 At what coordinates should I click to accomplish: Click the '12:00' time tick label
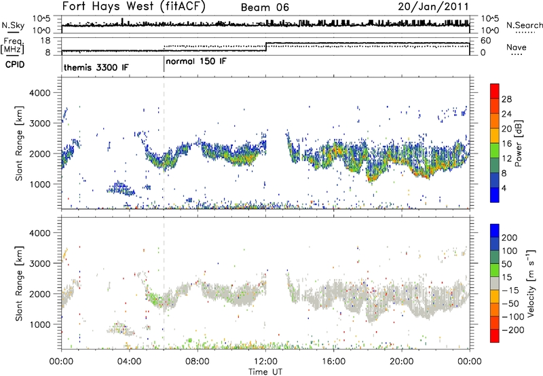tap(265, 362)
